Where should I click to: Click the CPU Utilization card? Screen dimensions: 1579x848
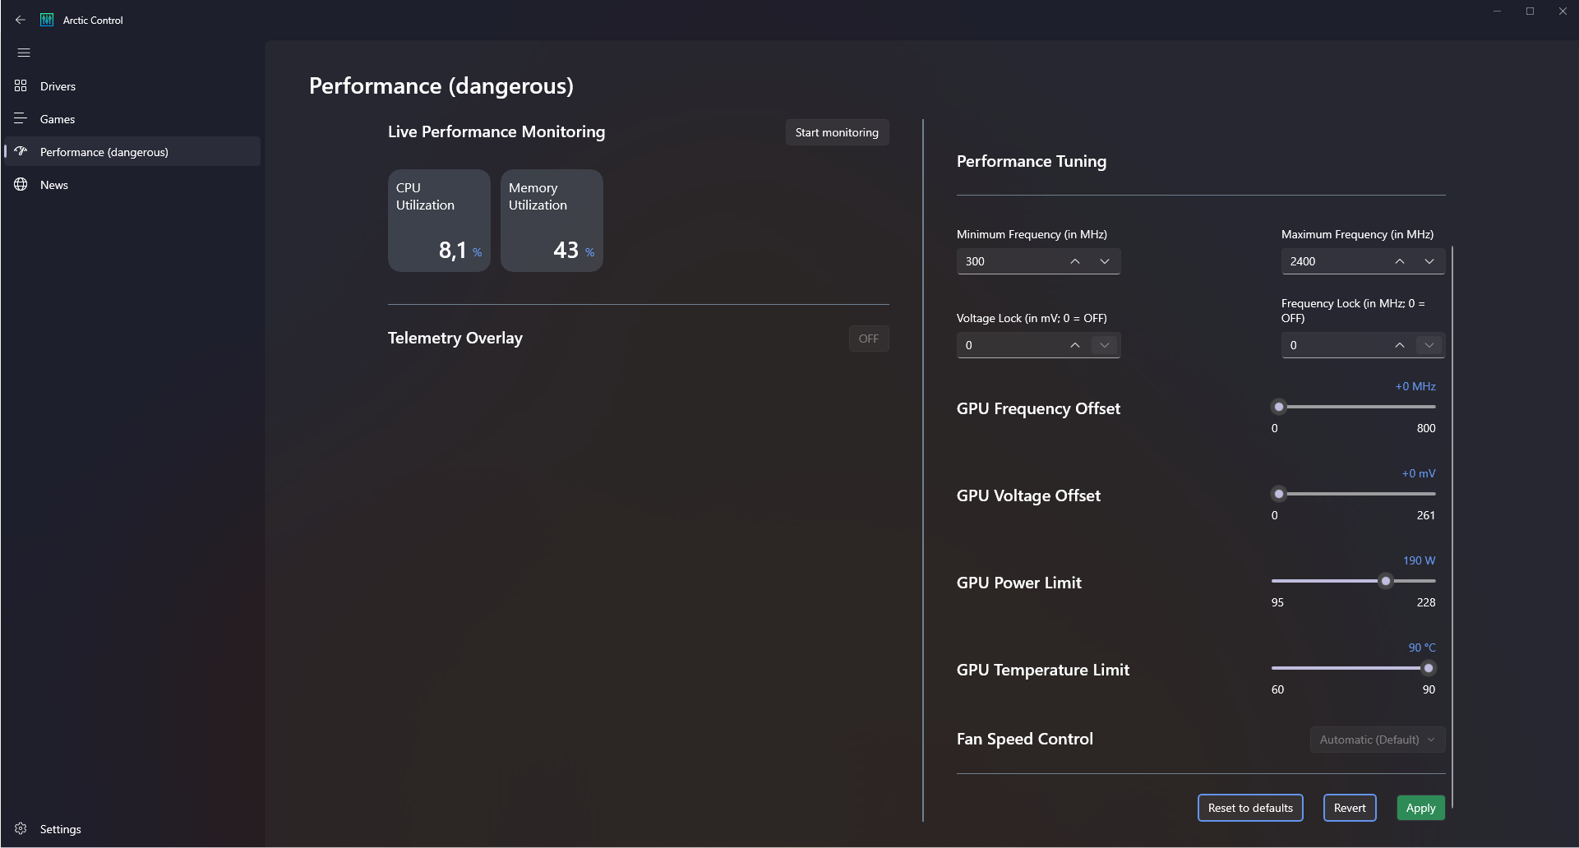coord(439,220)
